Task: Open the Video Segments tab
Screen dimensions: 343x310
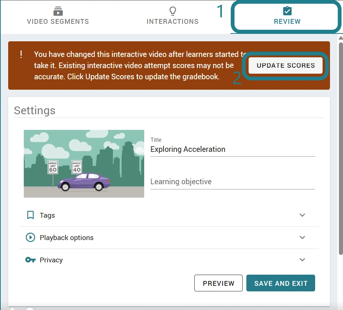Action: pos(58,16)
